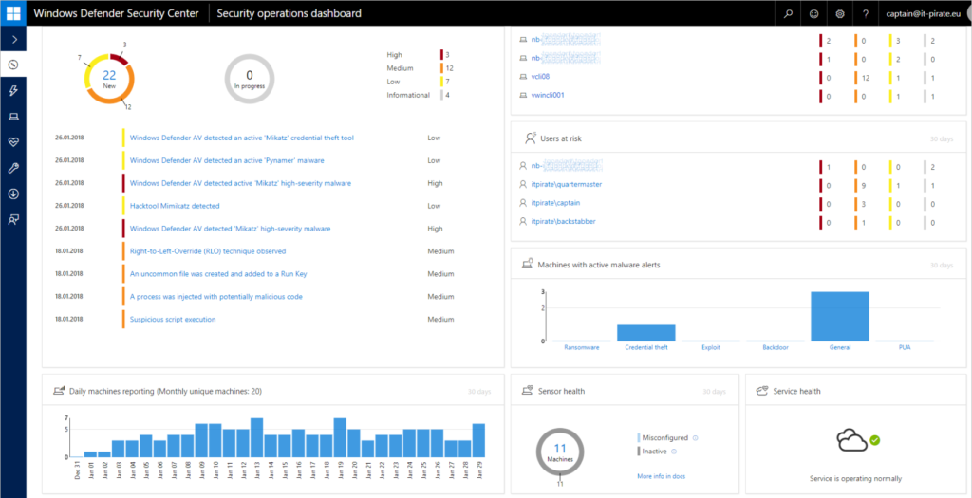Open the Machines list laptop icon in sidebar

pos(13,117)
